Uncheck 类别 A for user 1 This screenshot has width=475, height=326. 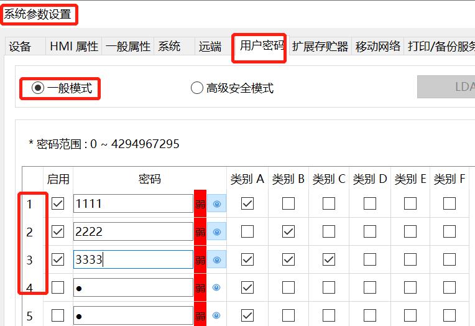click(247, 203)
